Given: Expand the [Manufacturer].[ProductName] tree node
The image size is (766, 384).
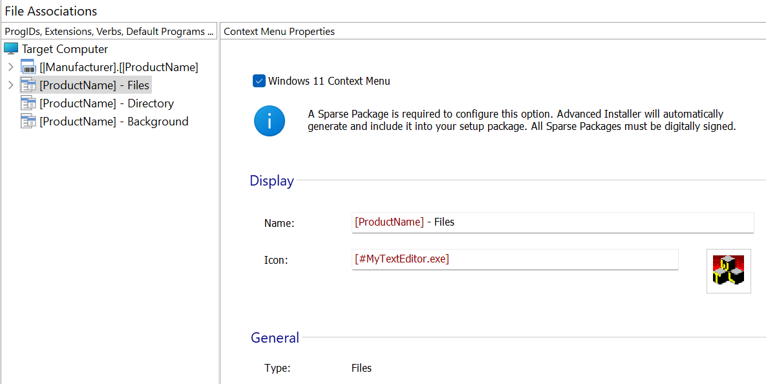Looking at the screenshot, I should coord(11,67).
